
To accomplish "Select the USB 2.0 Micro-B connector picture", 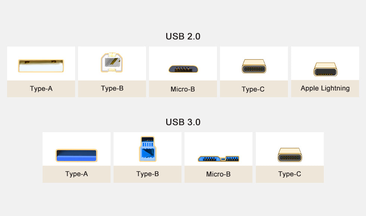I will point(183,69).
